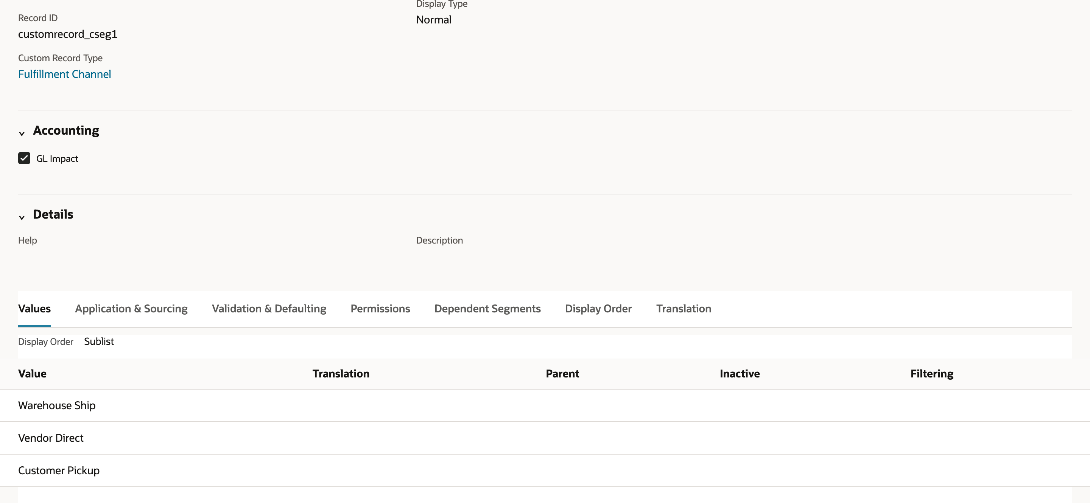
Task: Click the Value column header
Action: [x=32, y=374]
